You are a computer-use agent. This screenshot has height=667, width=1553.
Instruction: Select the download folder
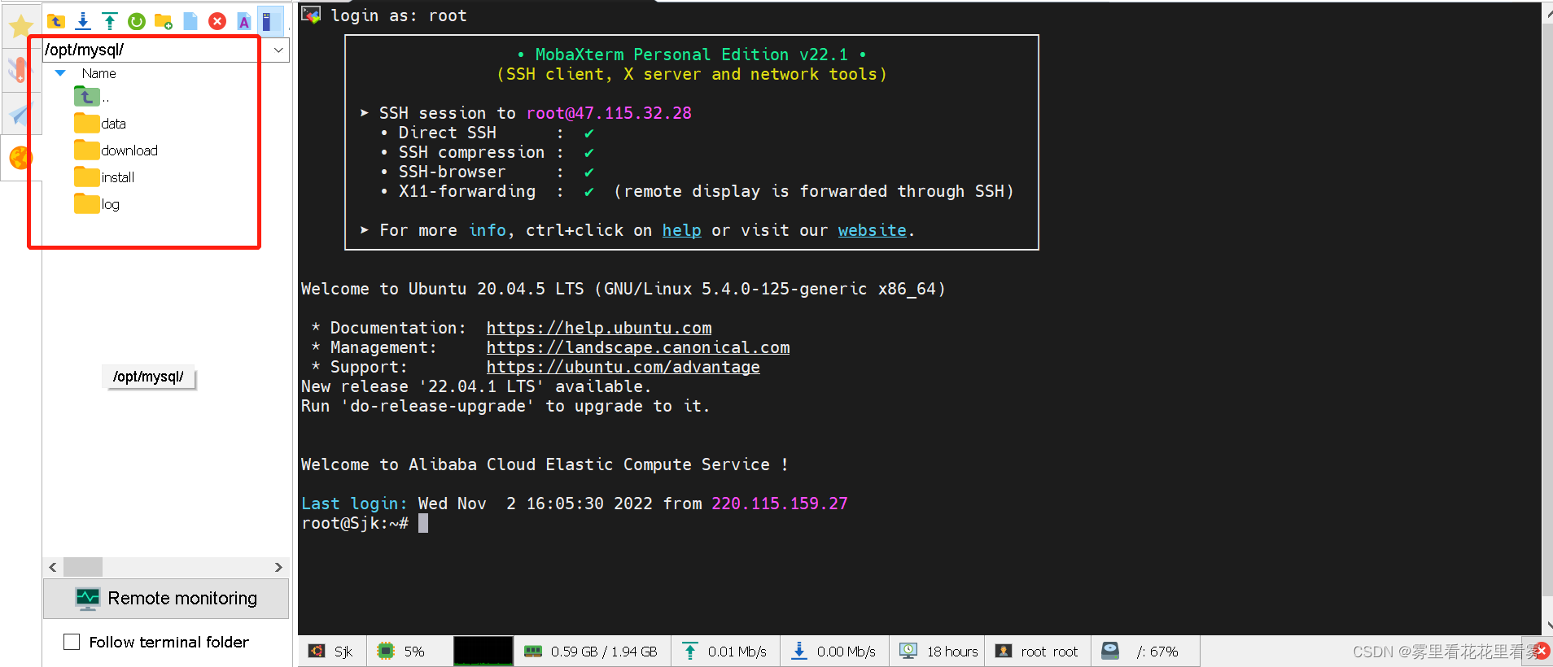click(x=116, y=150)
